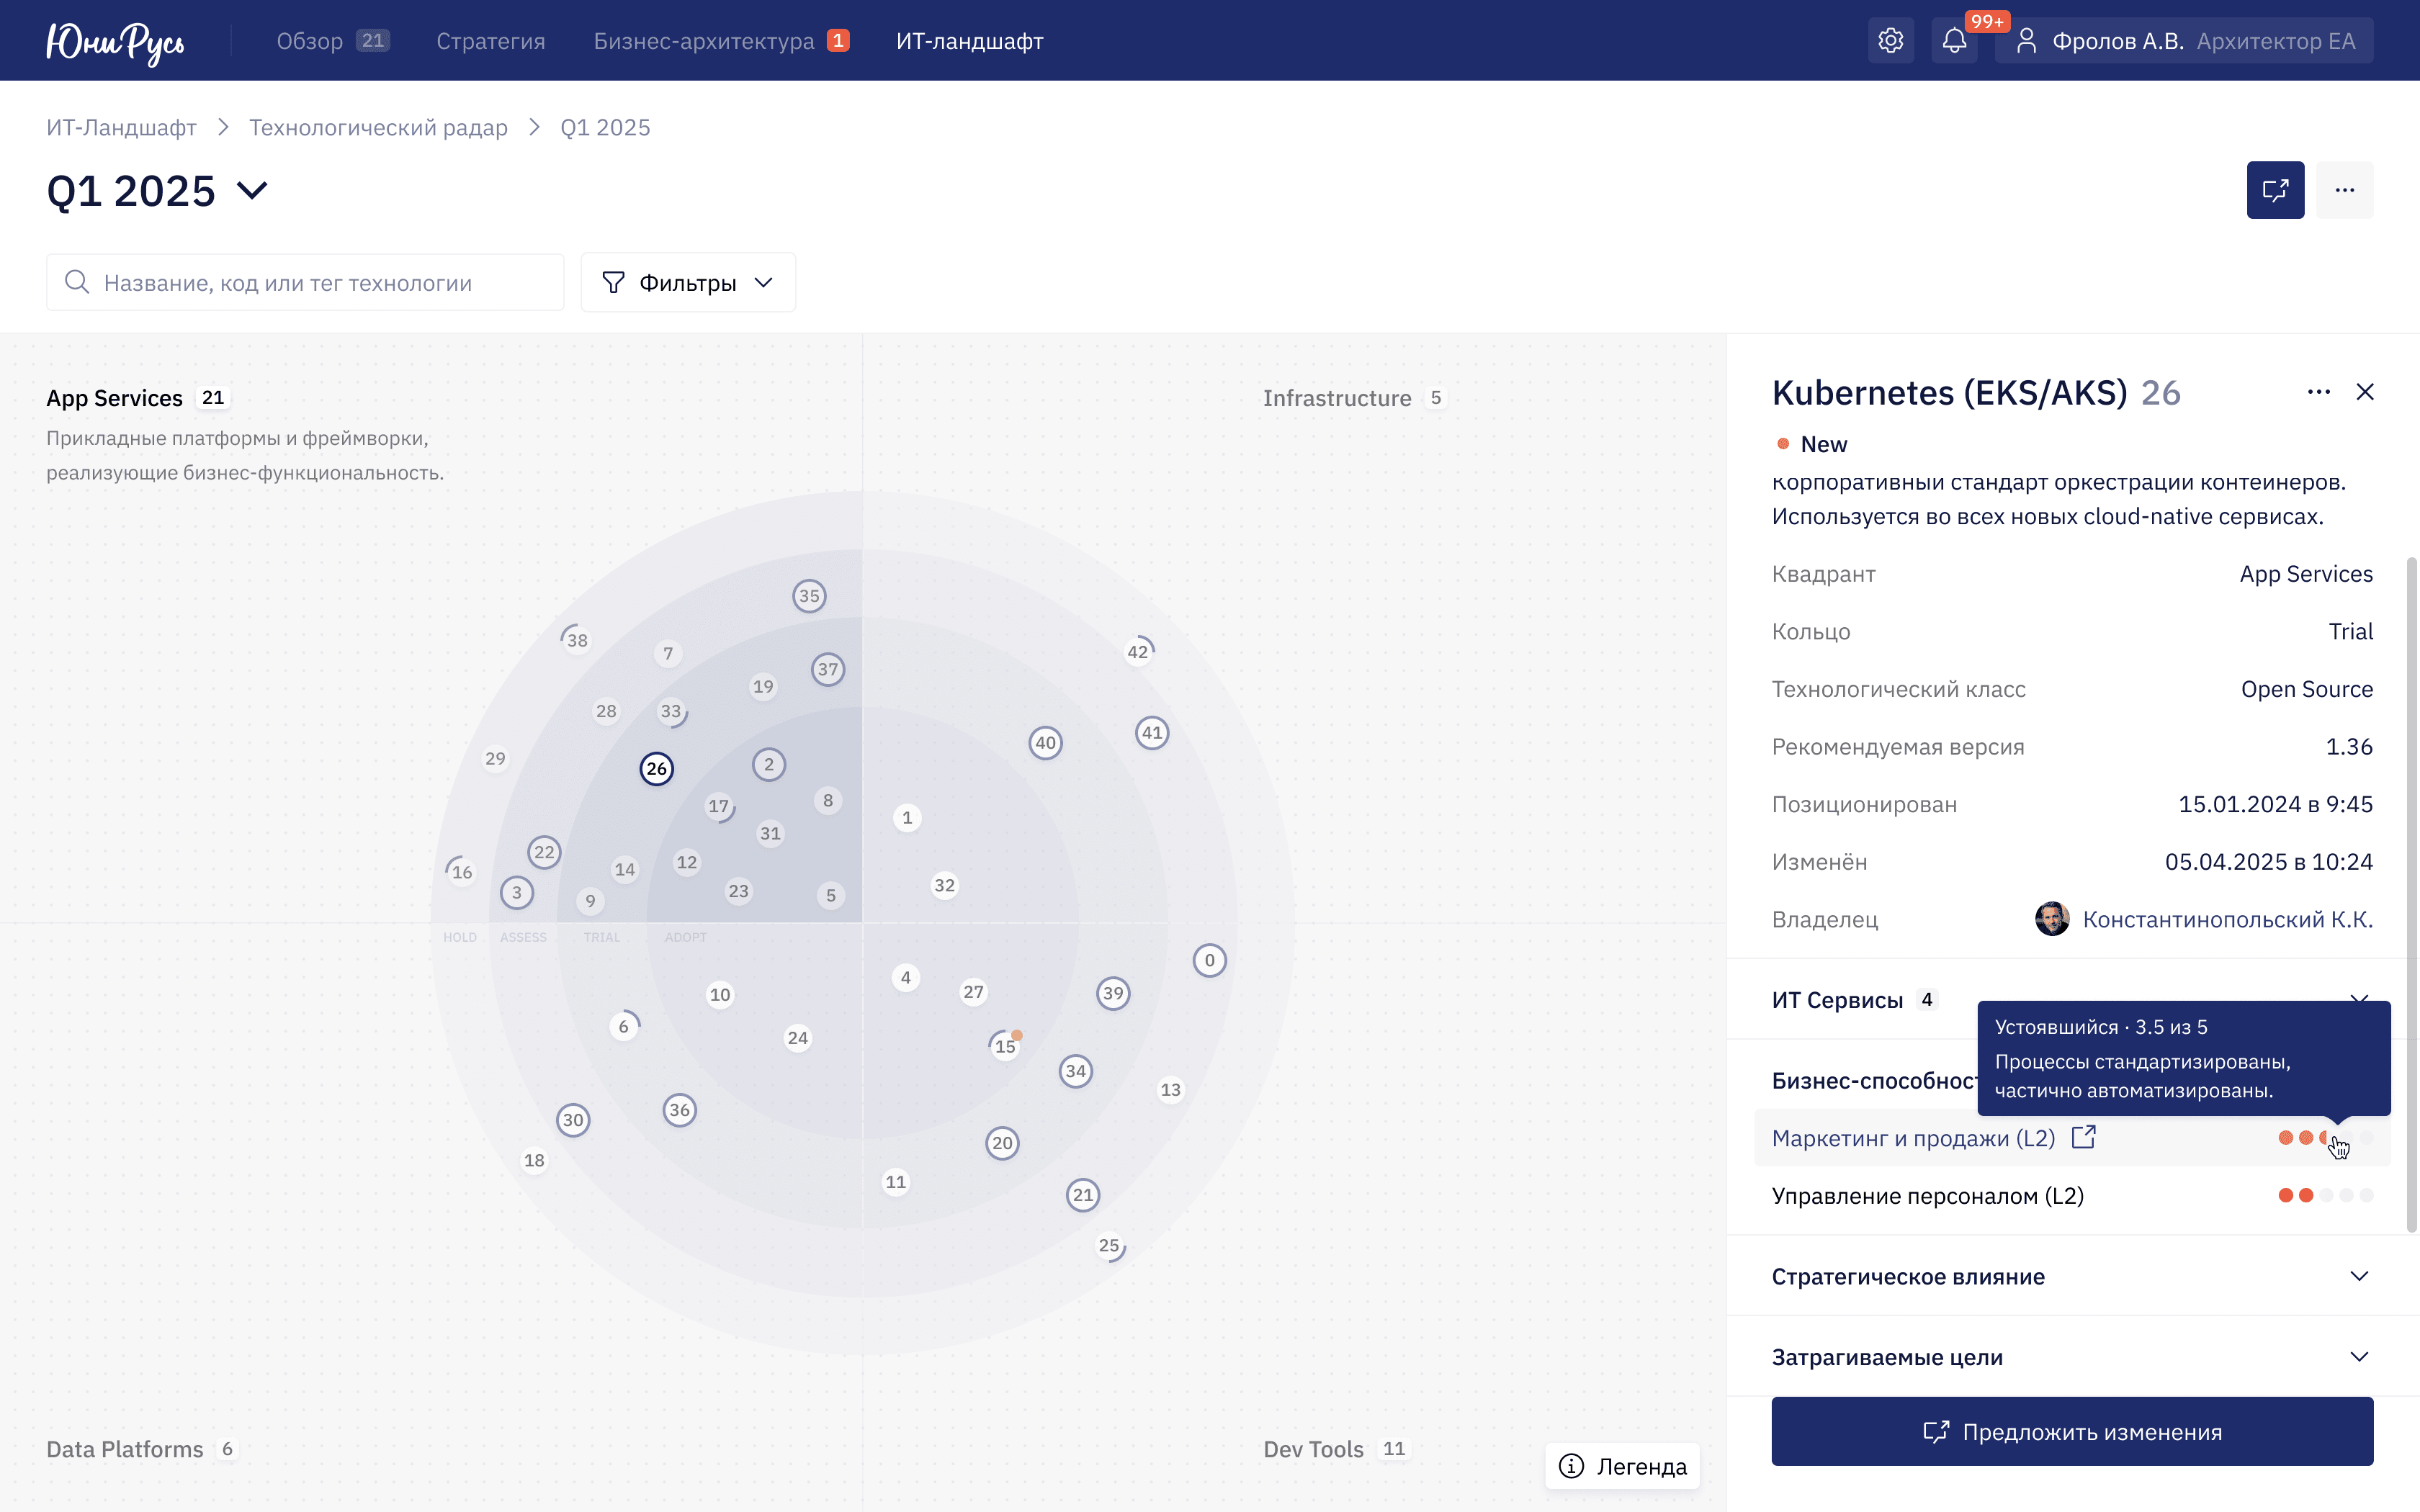Screen dimensions: 2420x1512
Task: Open Константинопольский К.К. owner link
Action: click(x=2227, y=919)
